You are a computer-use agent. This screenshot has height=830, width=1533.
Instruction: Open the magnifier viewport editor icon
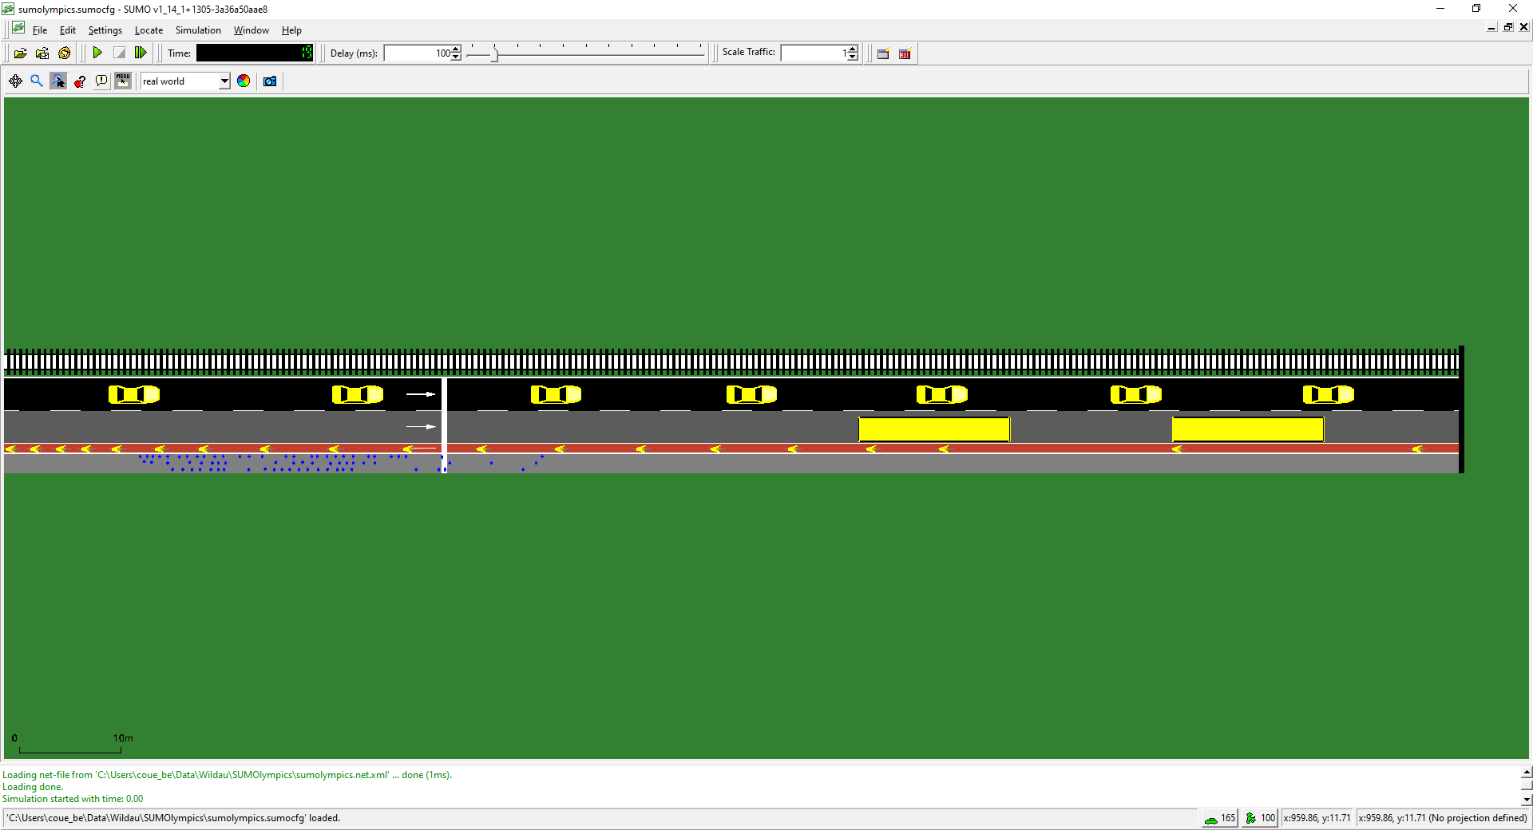37,81
